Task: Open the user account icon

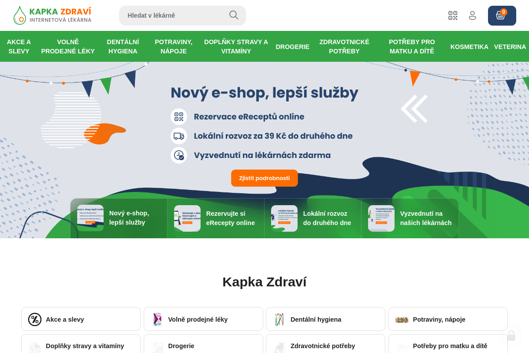Action: click(x=472, y=15)
